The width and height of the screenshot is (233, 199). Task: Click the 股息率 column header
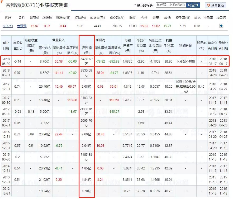(x=202, y=45)
